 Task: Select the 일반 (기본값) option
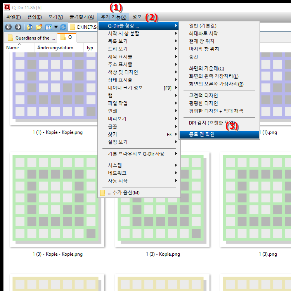click(219, 26)
